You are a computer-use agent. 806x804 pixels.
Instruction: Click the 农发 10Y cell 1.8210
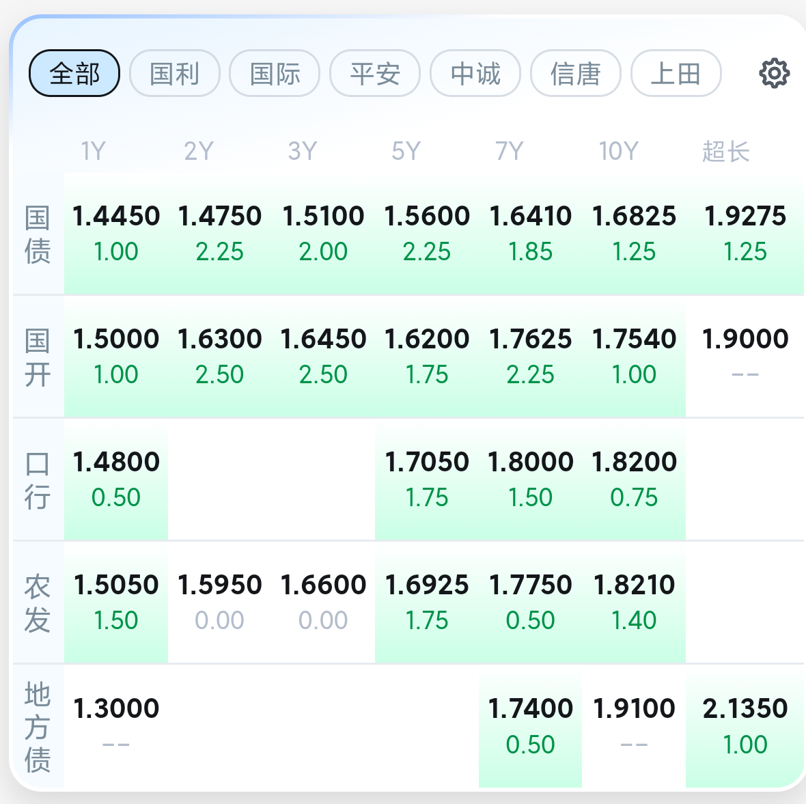[634, 602]
